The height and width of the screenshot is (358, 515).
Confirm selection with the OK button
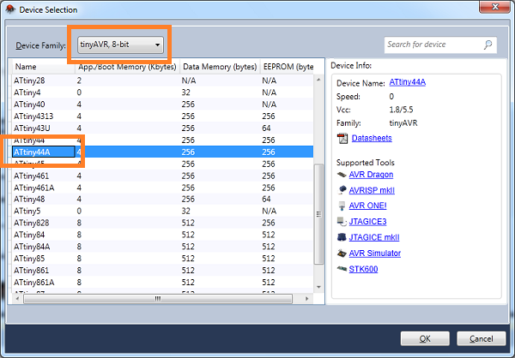425,338
